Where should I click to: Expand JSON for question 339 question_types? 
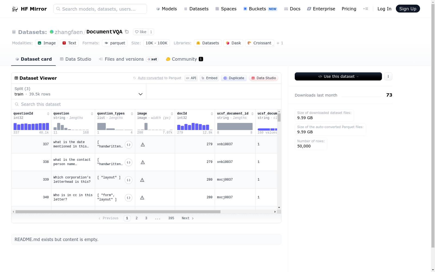coord(129,180)
